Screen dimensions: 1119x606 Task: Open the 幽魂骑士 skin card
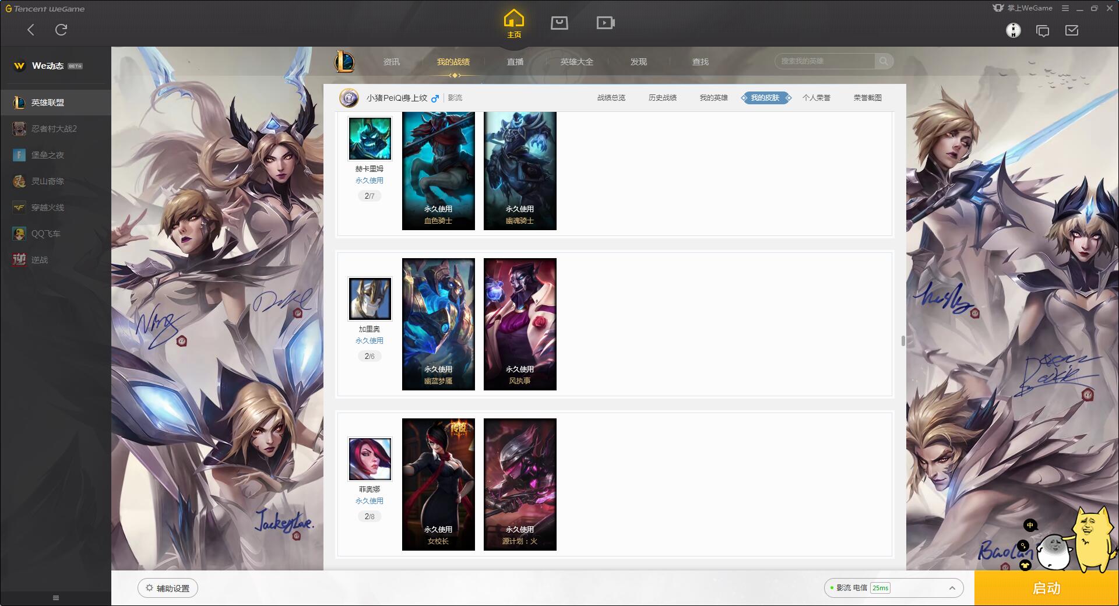520,171
